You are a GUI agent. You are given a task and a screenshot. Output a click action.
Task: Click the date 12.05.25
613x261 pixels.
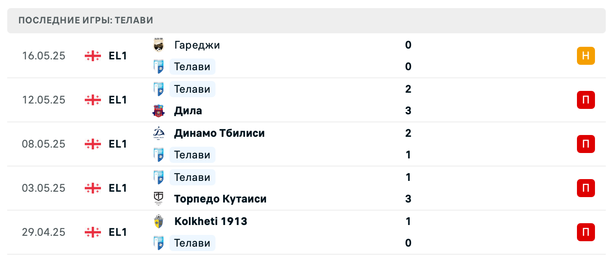44,100
